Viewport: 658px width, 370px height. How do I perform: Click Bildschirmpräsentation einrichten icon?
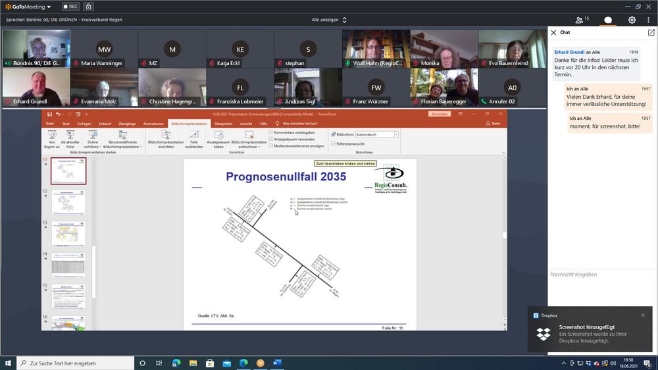pyautogui.click(x=165, y=135)
